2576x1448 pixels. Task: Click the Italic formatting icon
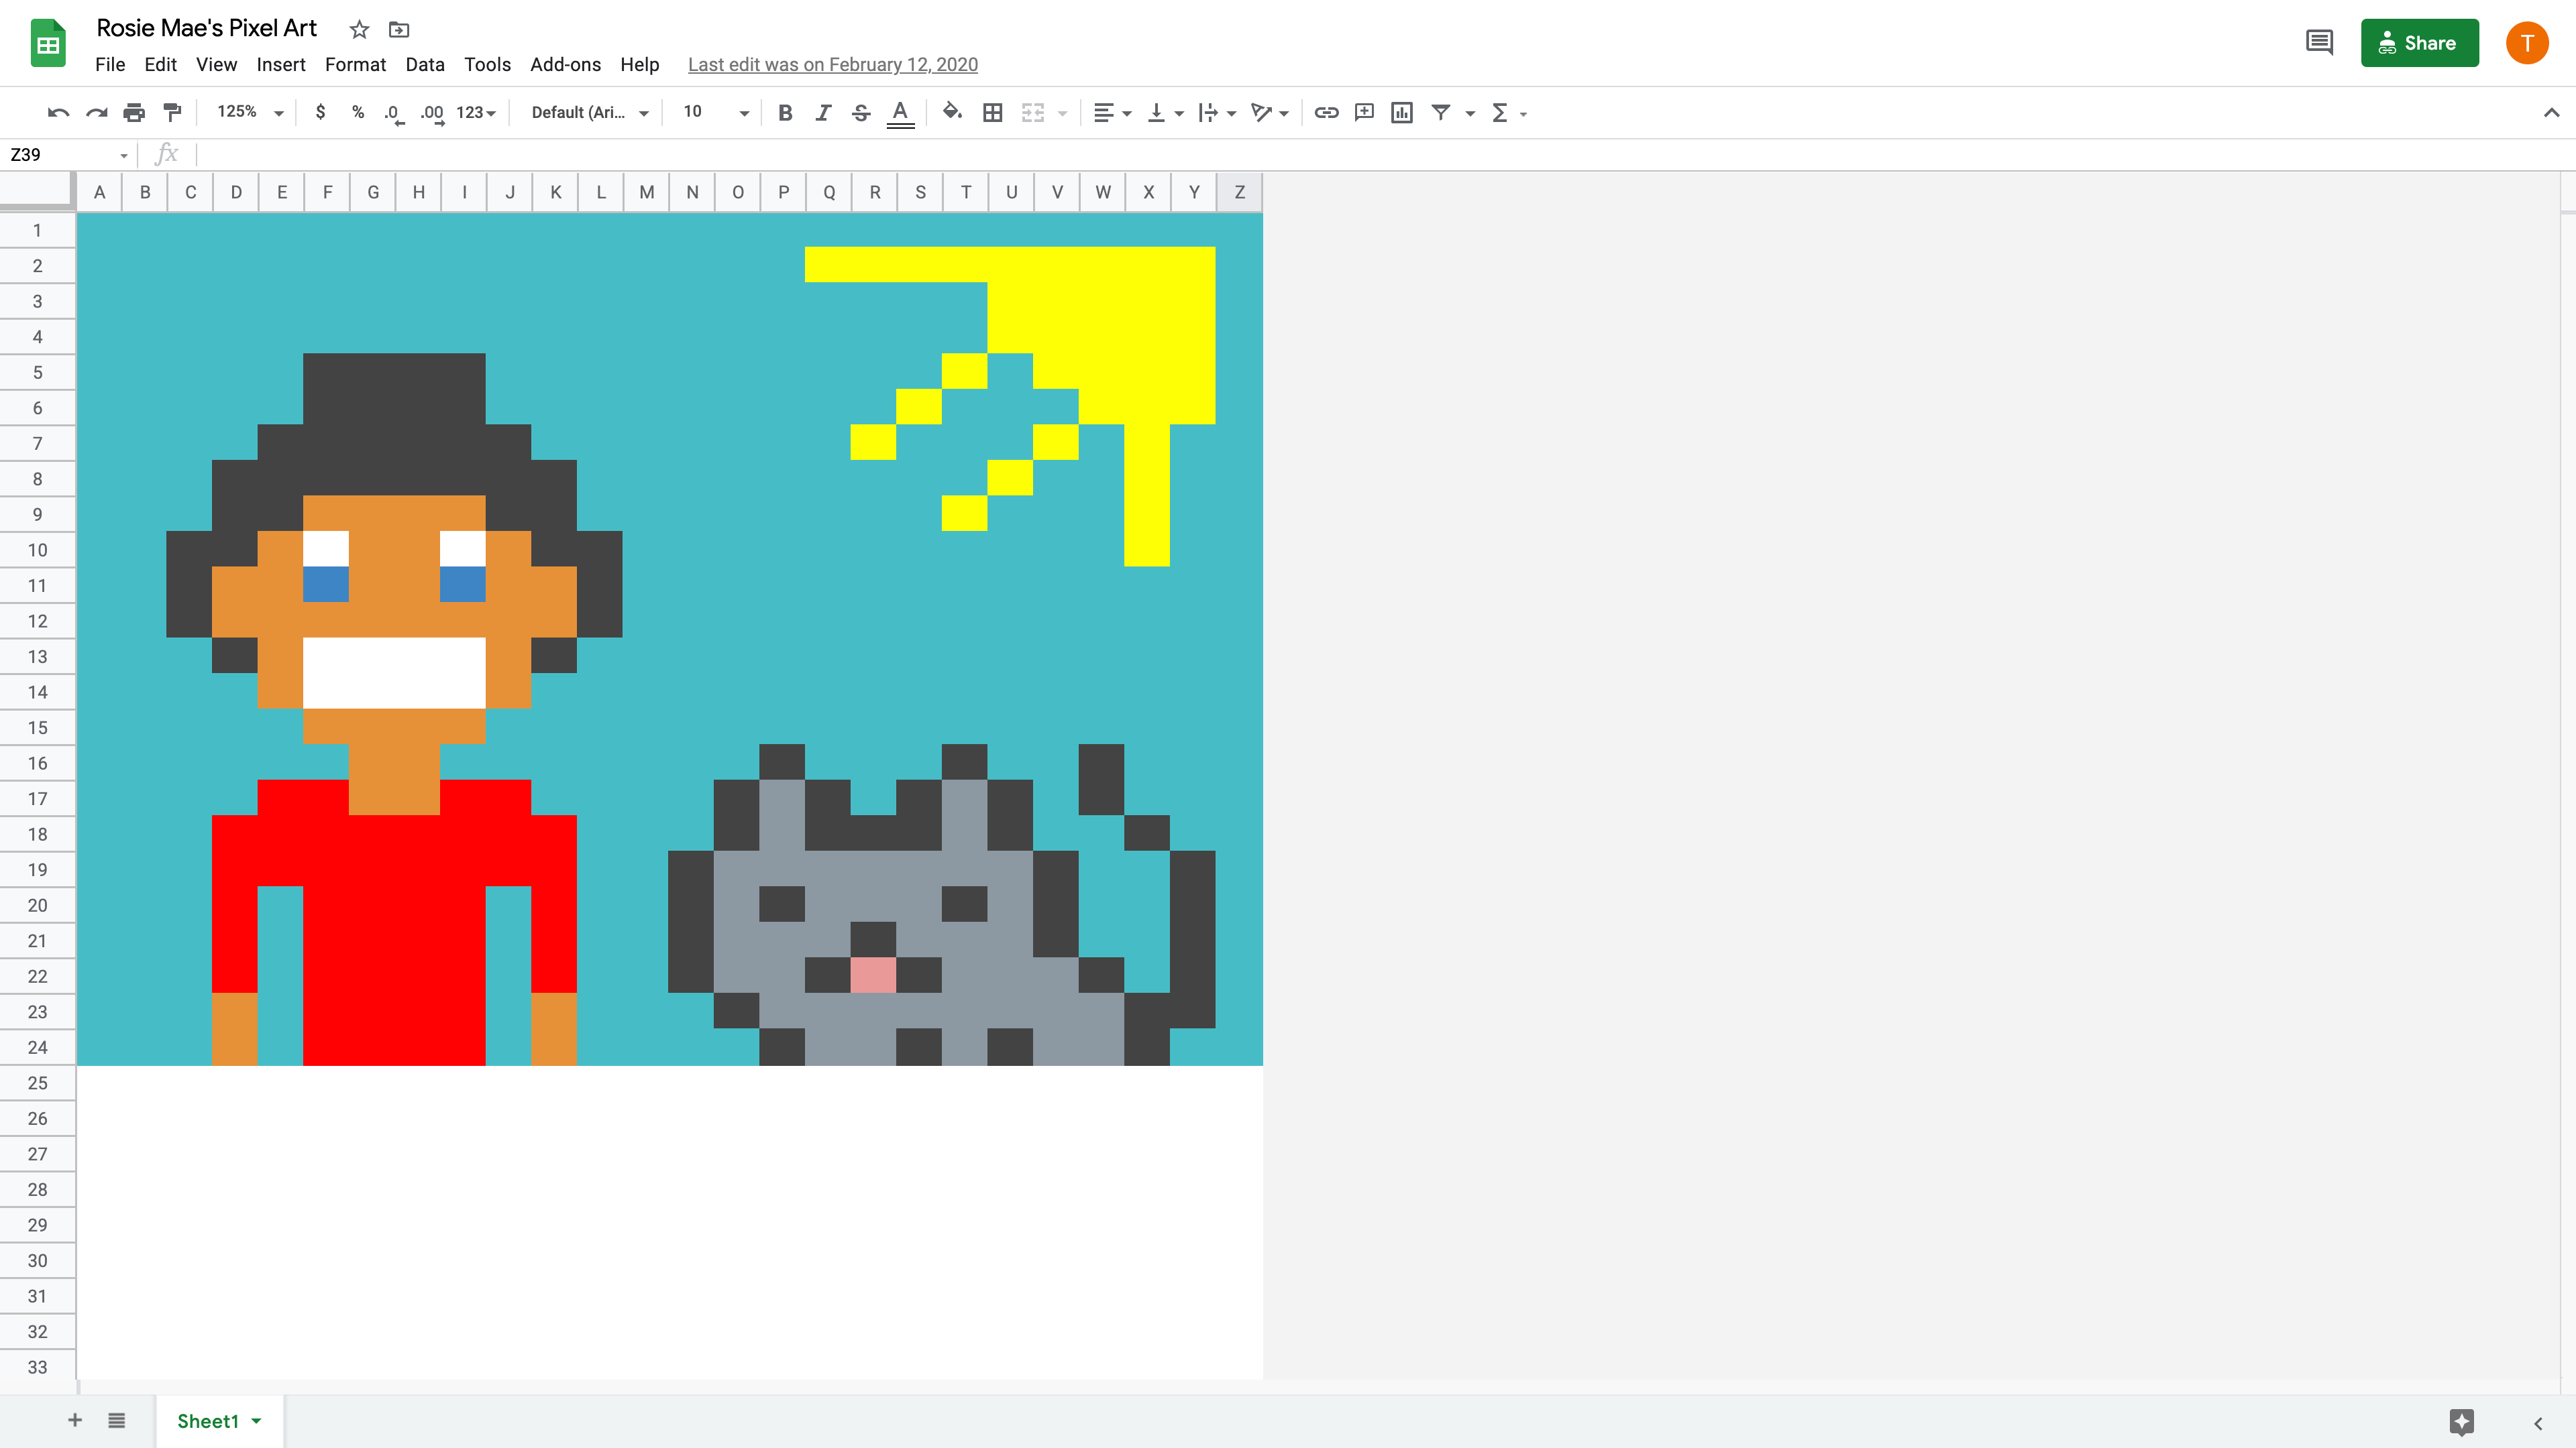[822, 111]
